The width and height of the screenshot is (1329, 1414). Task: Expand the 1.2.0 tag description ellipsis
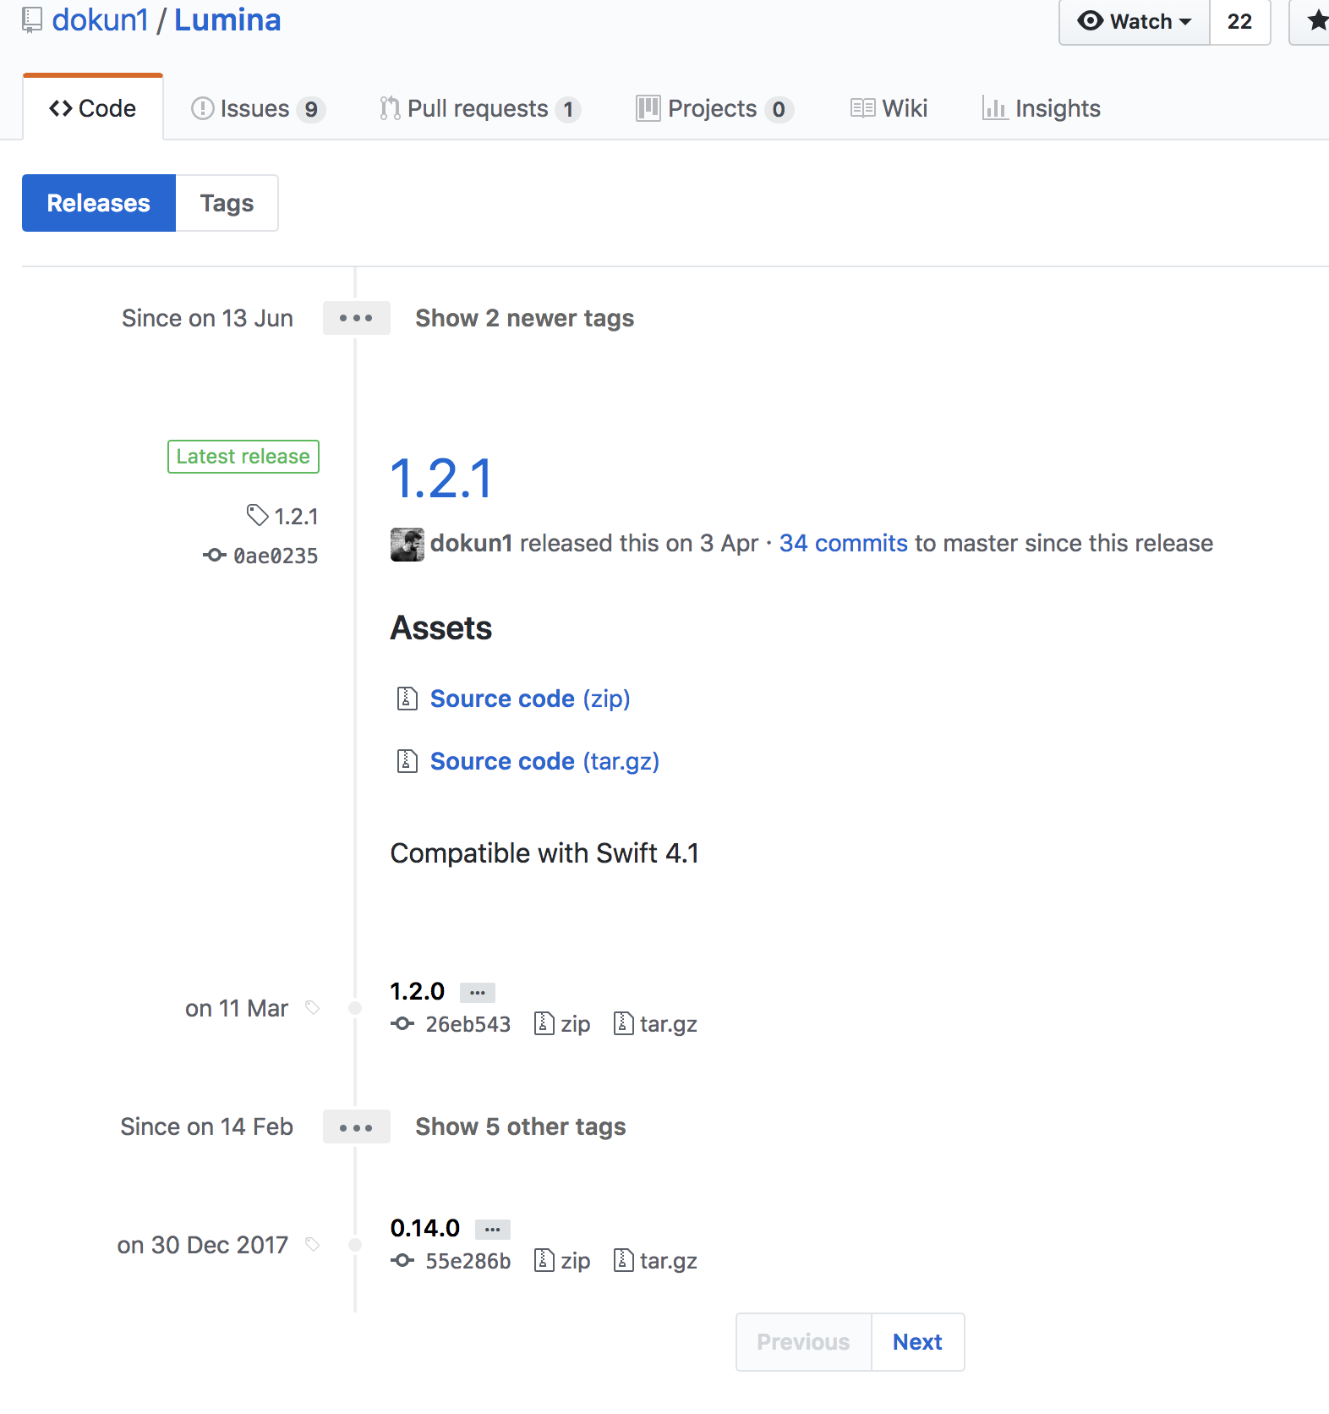pos(478,992)
